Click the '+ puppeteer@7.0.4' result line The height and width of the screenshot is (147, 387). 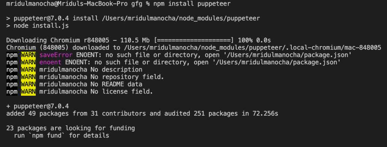point(38,106)
